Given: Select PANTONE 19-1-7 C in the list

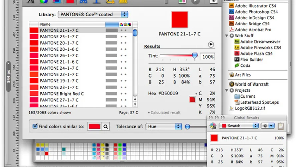Looking at the screenshot, I should pyautogui.click(x=81, y=81).
